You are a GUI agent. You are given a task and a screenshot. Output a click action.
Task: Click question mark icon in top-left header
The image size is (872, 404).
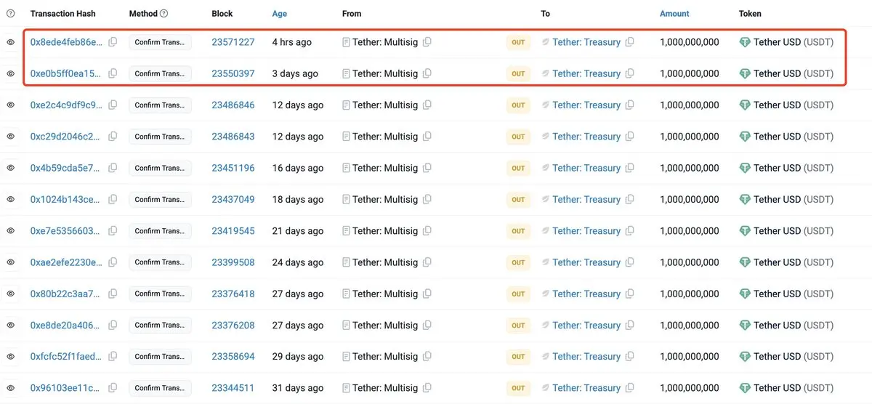11,14
